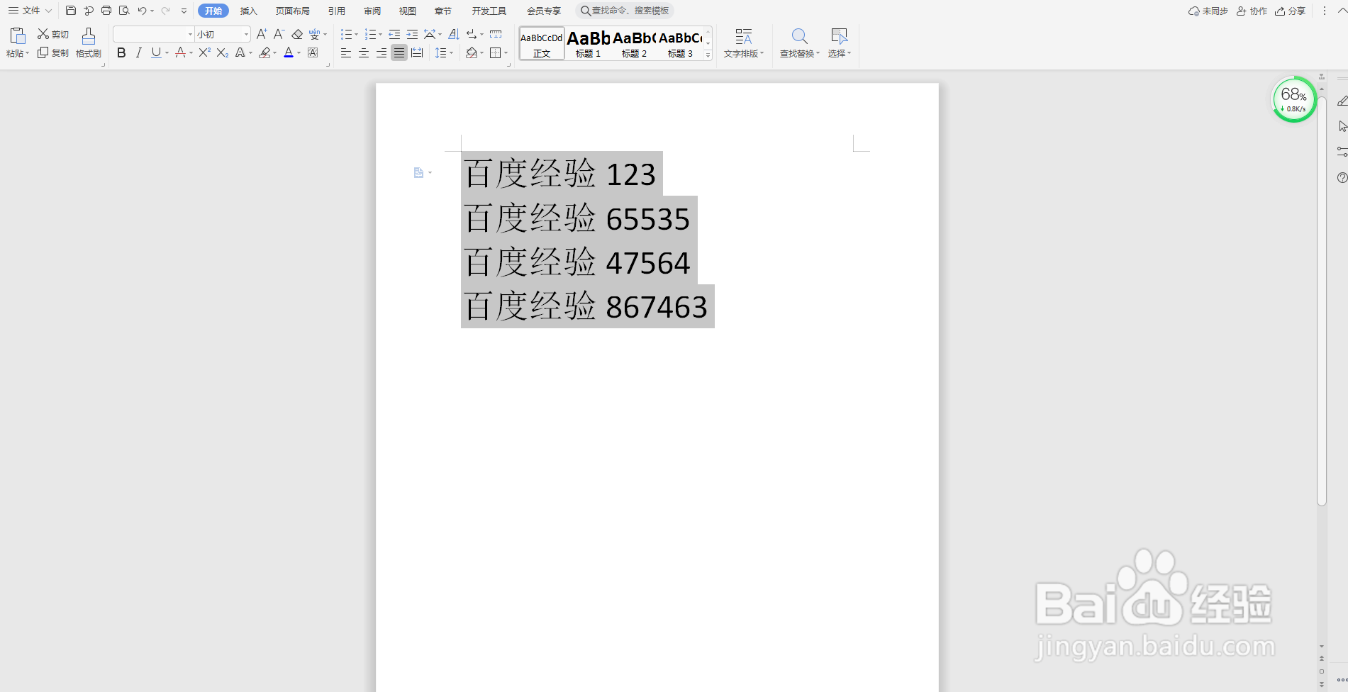Toggle Underline formatting
This screenshot has width=1348, height=692.
(x=156, y=52)
